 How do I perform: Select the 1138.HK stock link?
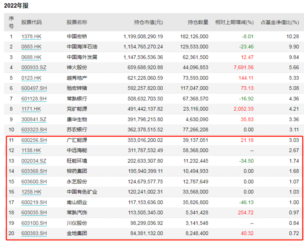click(31, 150)
